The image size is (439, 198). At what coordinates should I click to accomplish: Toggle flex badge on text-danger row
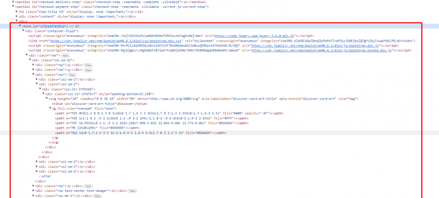click(x=132, y=191)
